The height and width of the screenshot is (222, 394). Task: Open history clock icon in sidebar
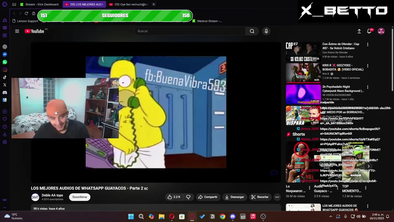[x=5, y=127]
